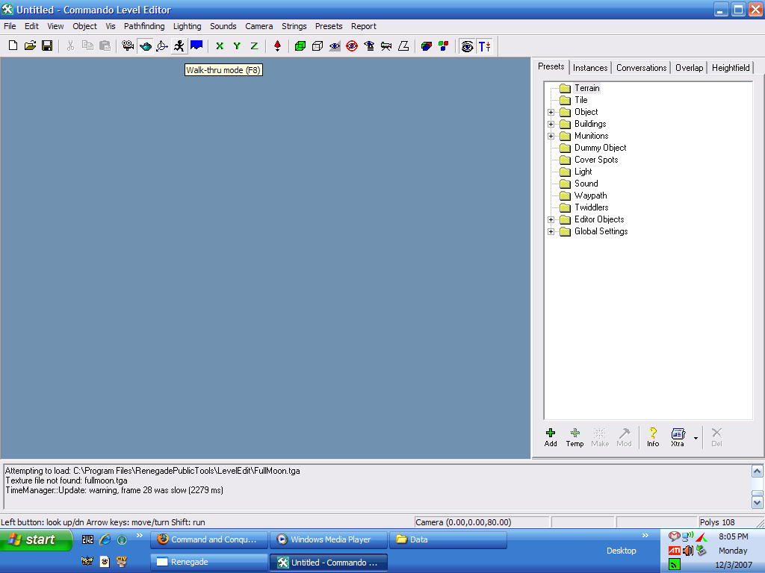Screen dimensions: 765x573
Task: Click the Info question mark button
Action: pos(653,437)
